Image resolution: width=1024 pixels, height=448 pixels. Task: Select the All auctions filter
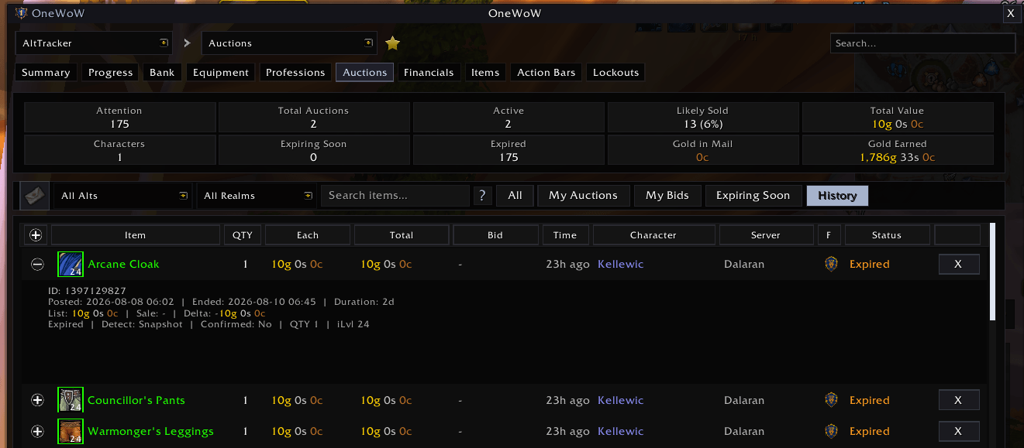[x=515, y=196]
